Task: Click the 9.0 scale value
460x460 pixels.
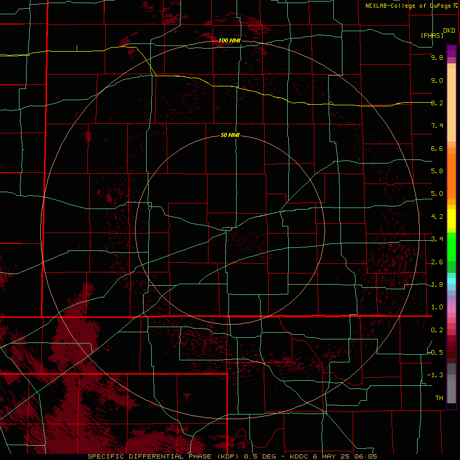Action: tap(437, 80)
